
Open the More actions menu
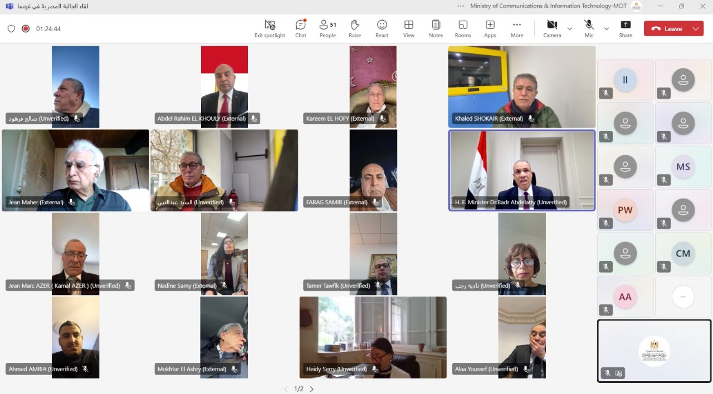click(517, 28)
